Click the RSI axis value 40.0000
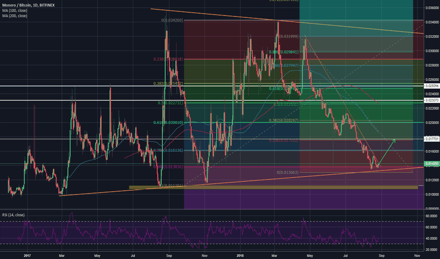 pyautogui.click(x=432, y=239)
